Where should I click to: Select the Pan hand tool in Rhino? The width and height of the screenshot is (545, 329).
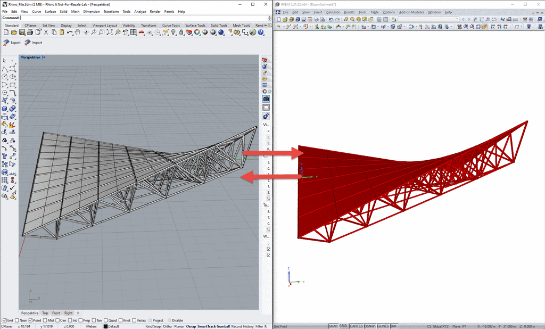[x=77, y=32]
